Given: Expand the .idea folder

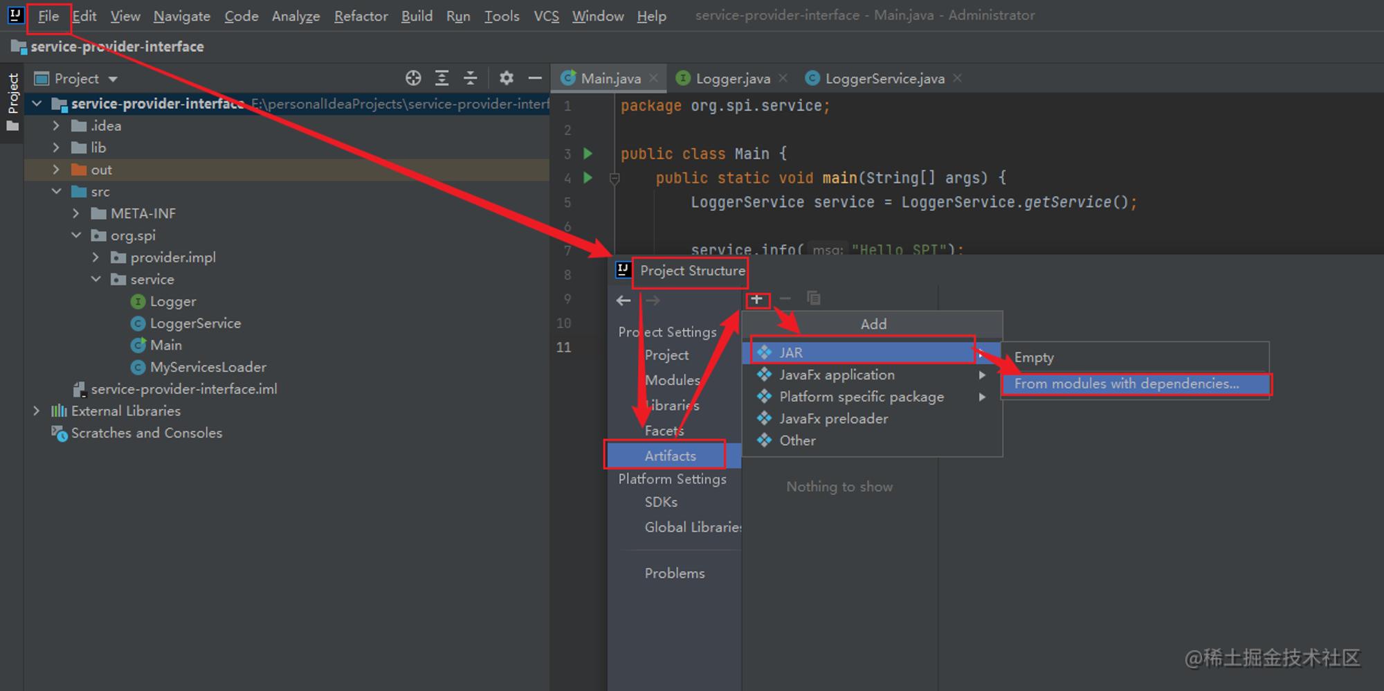Looking at the screenshot, I should pos(57,126).
